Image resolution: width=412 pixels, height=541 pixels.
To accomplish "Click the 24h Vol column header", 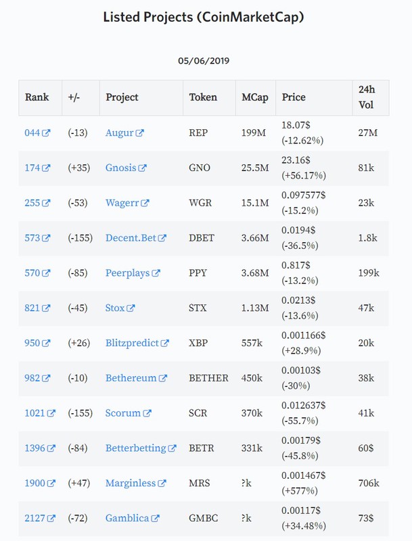I will click(x=367, y=97).
